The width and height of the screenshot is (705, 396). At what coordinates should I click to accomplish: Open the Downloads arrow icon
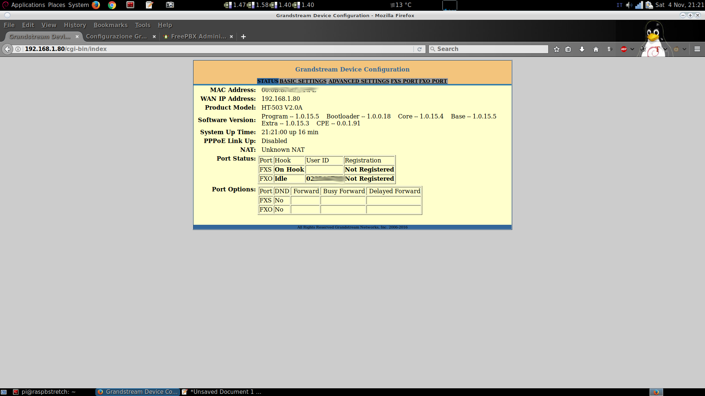pos(582,49)
